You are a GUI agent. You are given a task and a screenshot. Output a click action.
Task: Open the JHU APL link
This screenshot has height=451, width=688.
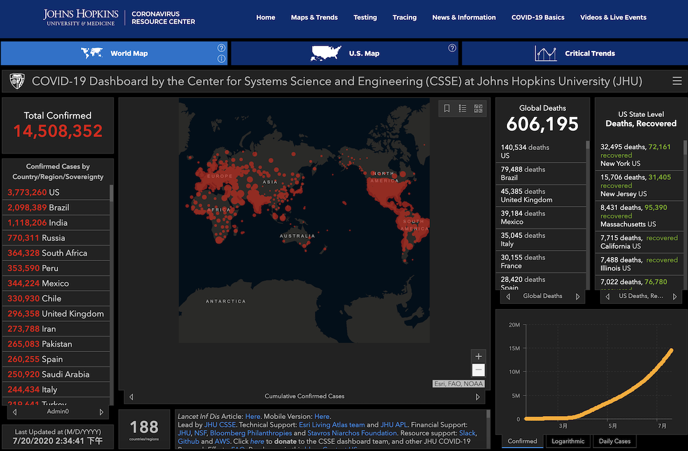pos(394,425)
